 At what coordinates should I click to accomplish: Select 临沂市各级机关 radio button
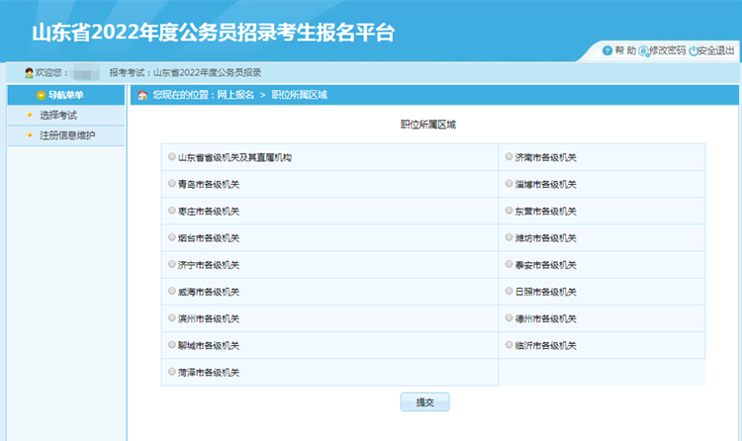tap(509, 345)
